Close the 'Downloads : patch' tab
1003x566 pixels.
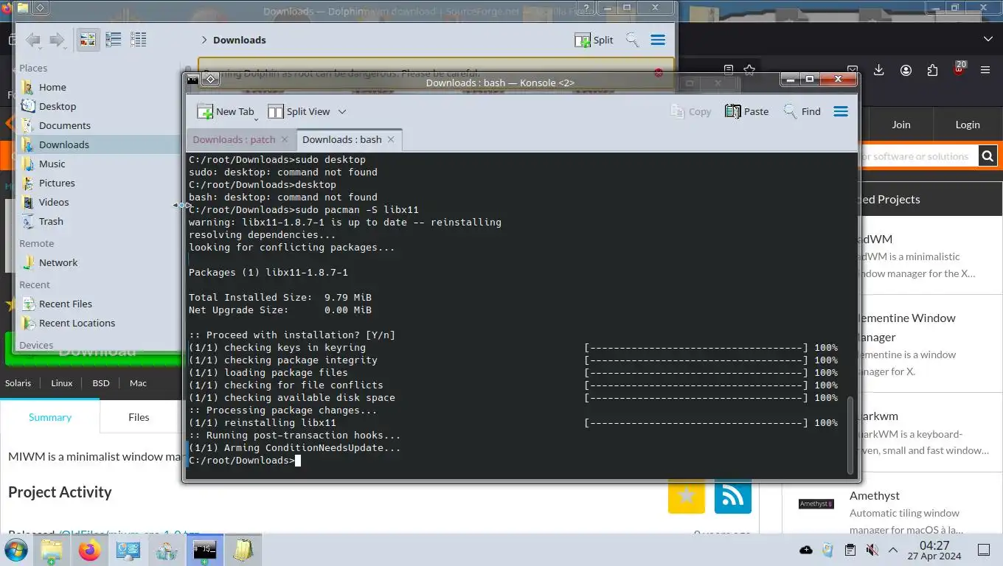[285, 139]
